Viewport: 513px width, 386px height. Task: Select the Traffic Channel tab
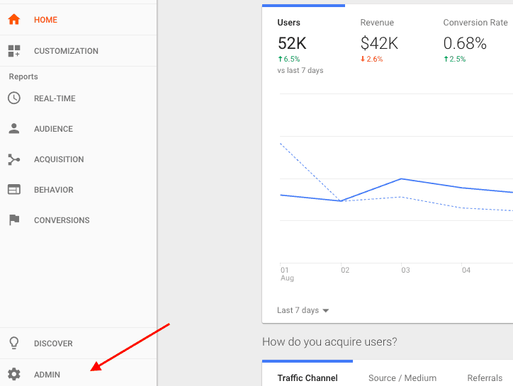tap(308, 378)
